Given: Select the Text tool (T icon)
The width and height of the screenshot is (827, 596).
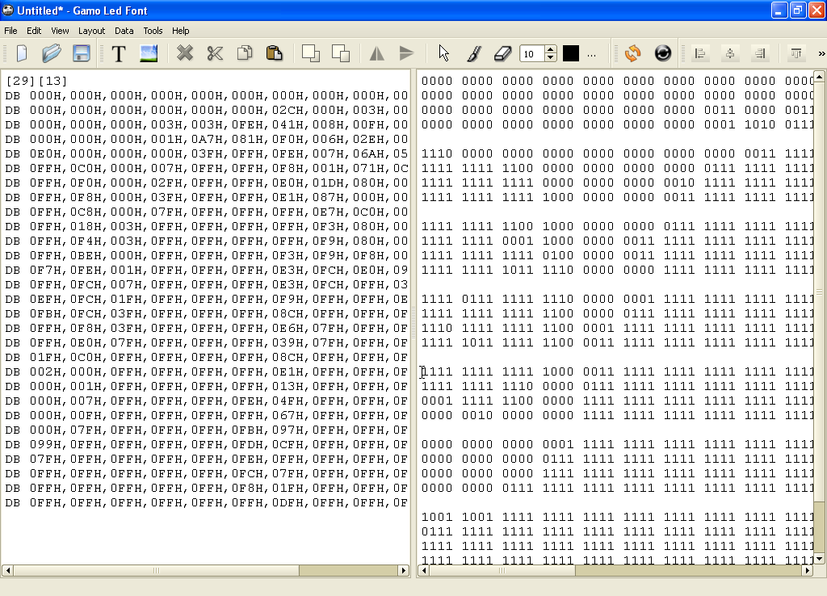Looking at the screenshot, I should coord(120,53).
